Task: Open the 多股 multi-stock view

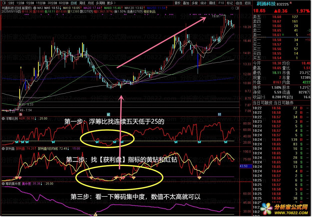Action: (x=195, y=3)
